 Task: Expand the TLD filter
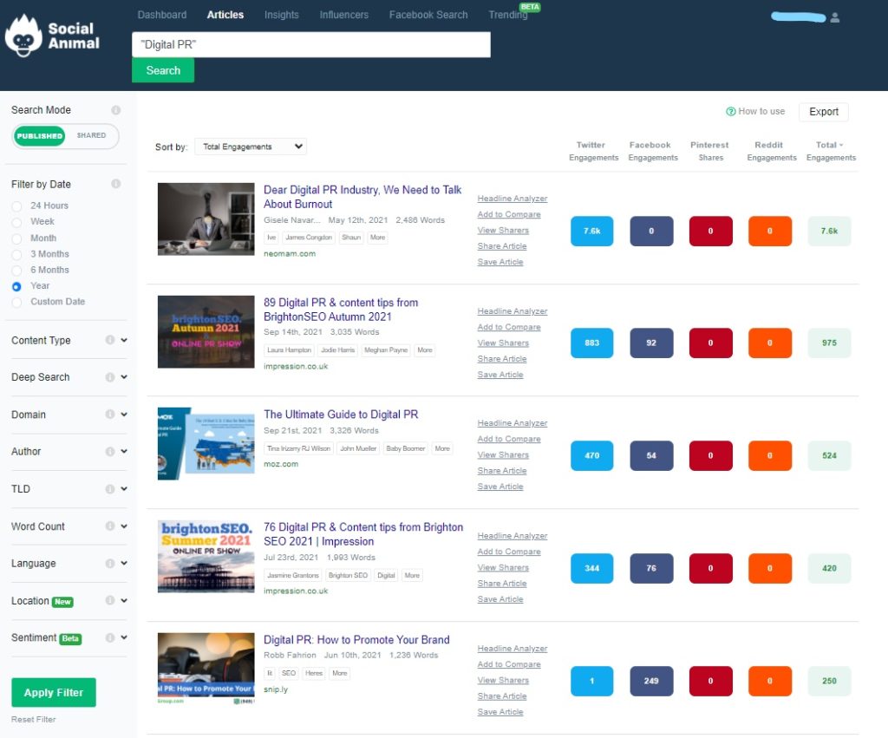(x=124, y=489)
